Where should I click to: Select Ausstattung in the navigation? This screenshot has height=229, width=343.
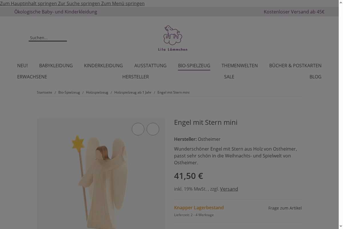coord(150,66)
